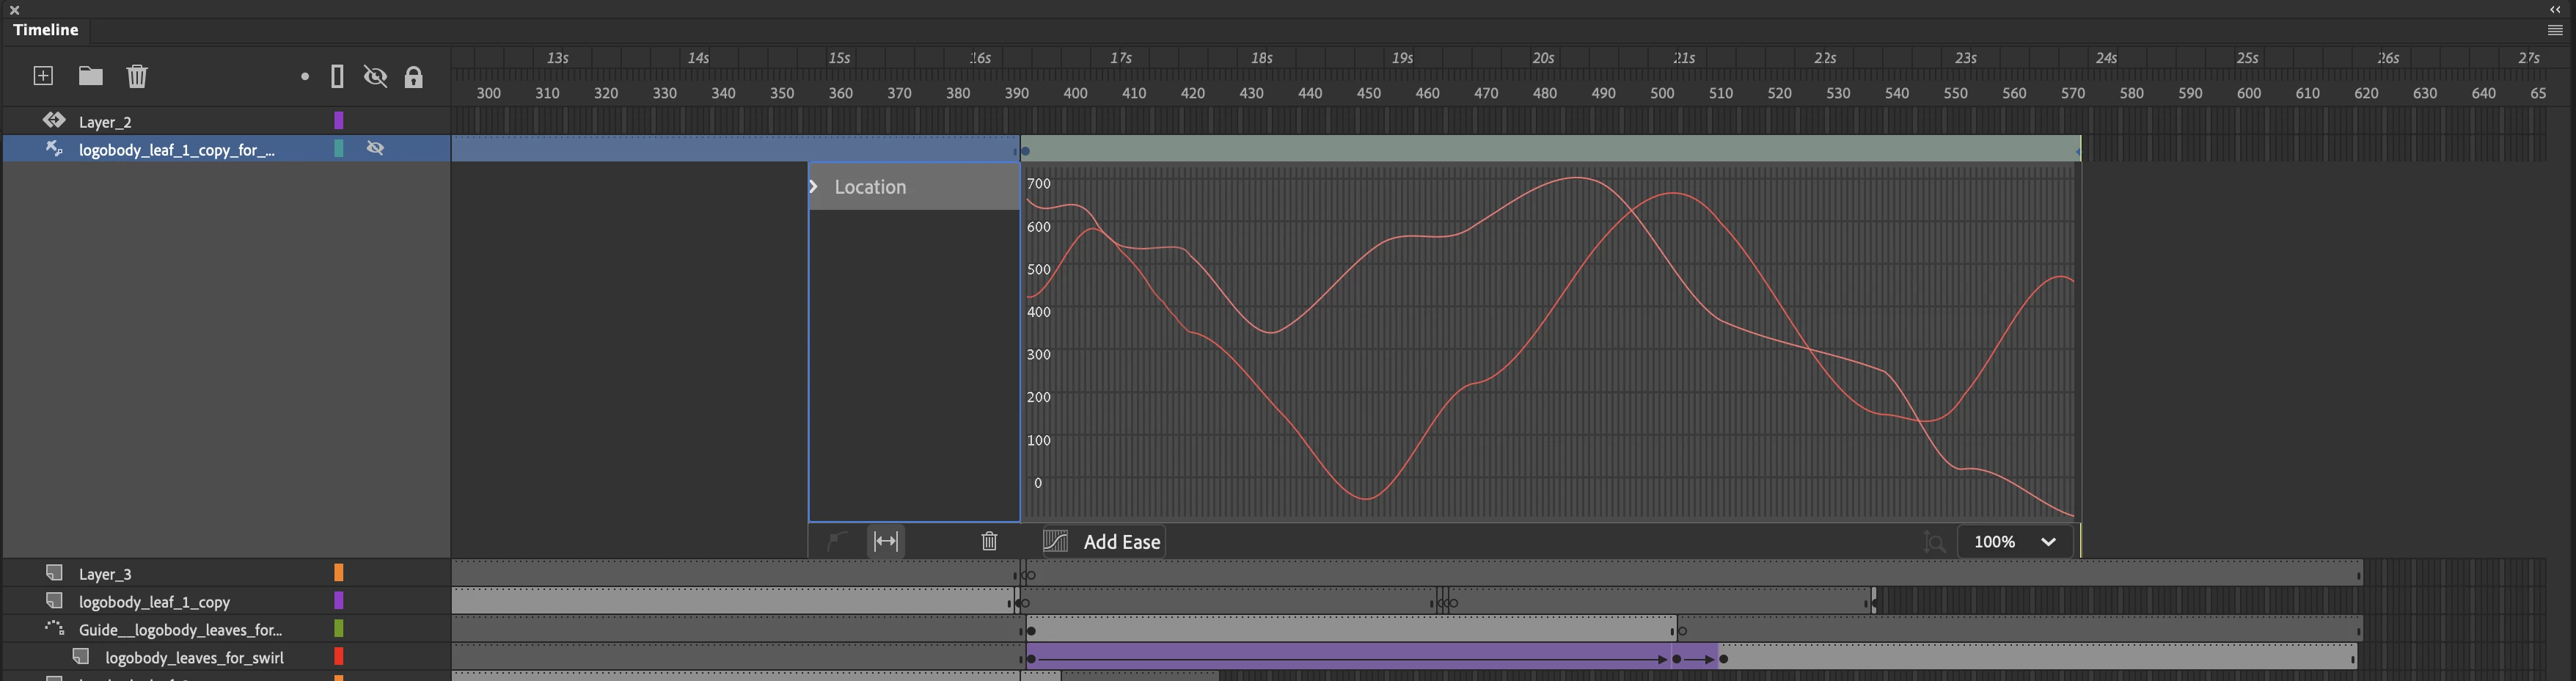Select logobody_leaves_for_swirl layer
Image resolution: width=2576 pixels, height=681 pixels.
click(194, 658)
